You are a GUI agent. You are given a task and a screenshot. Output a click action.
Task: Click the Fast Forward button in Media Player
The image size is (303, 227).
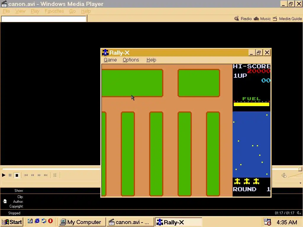pos(39,175)
